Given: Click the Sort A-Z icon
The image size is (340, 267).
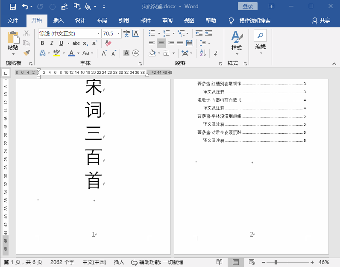Looking at the screenshot, I should point(203,53).
